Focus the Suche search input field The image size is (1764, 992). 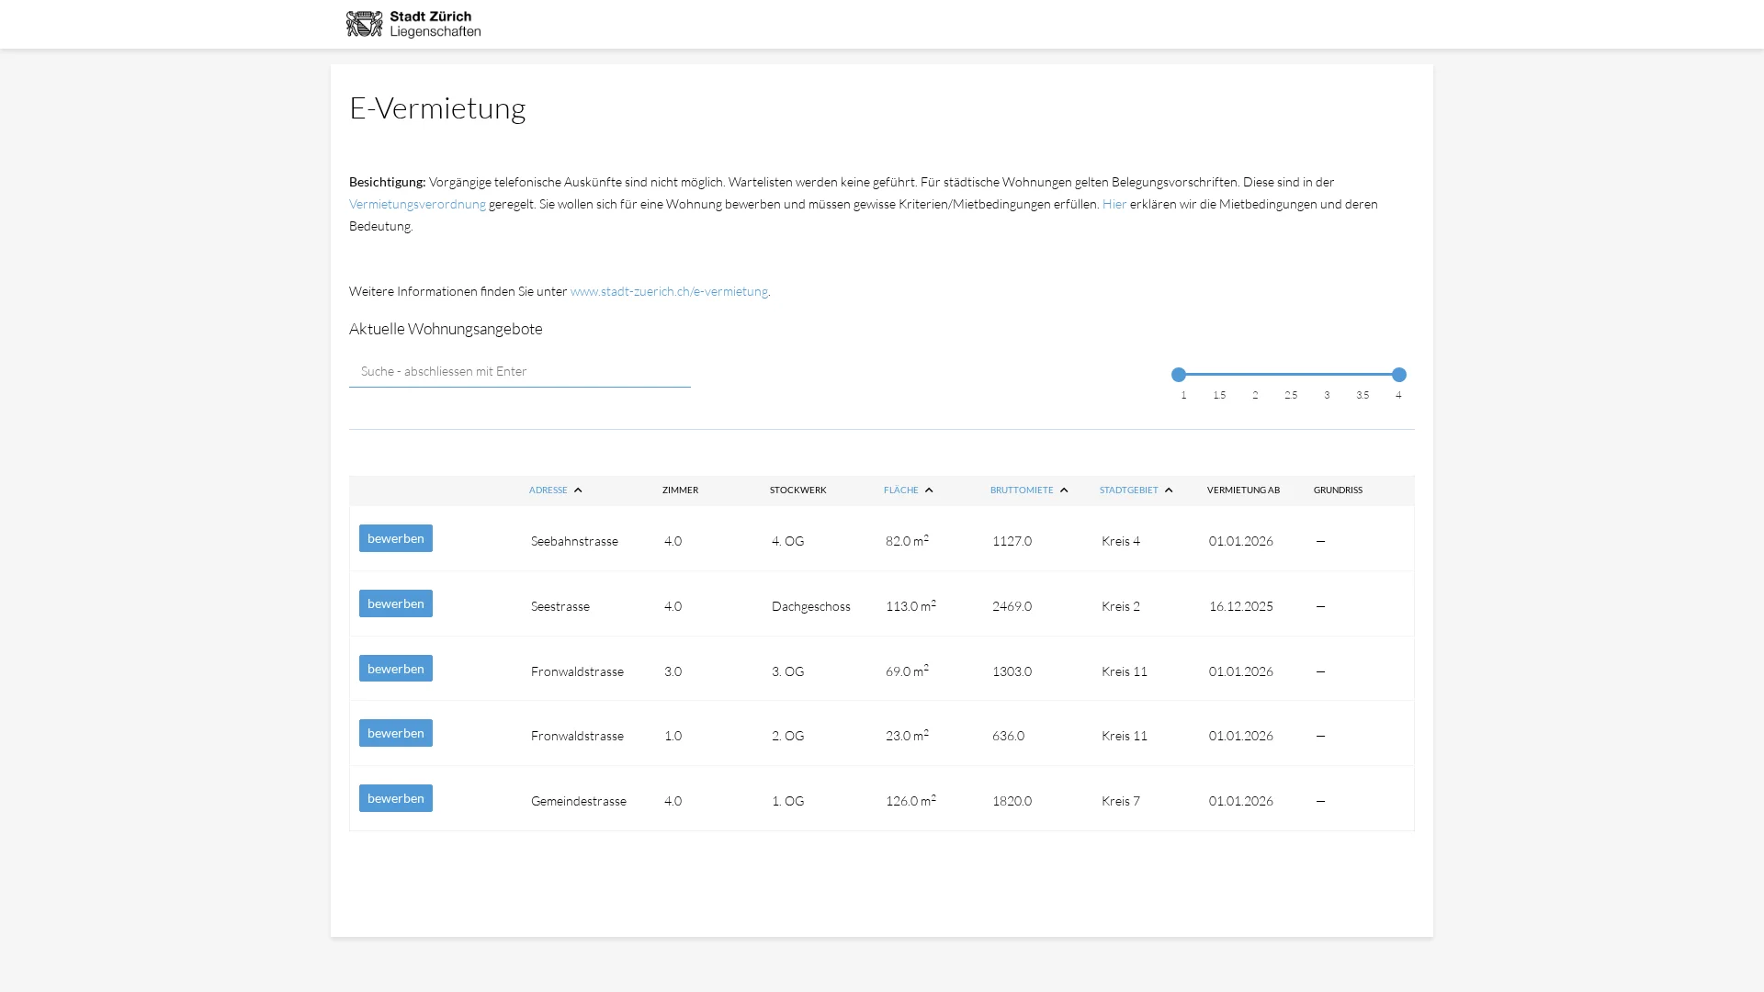click(x=519, y=371)
